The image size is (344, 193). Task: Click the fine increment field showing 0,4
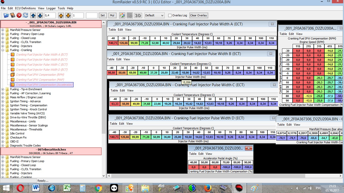click(x=50, y=15)
